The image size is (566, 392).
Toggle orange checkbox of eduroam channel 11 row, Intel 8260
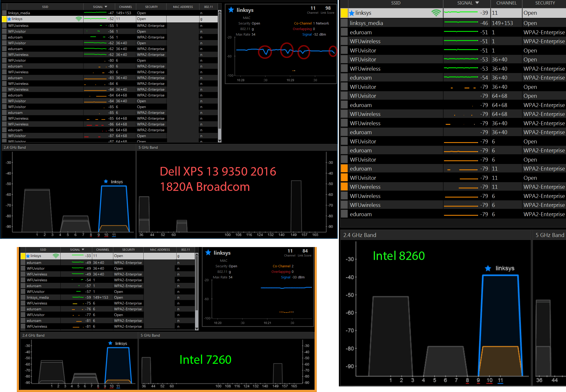344,169
